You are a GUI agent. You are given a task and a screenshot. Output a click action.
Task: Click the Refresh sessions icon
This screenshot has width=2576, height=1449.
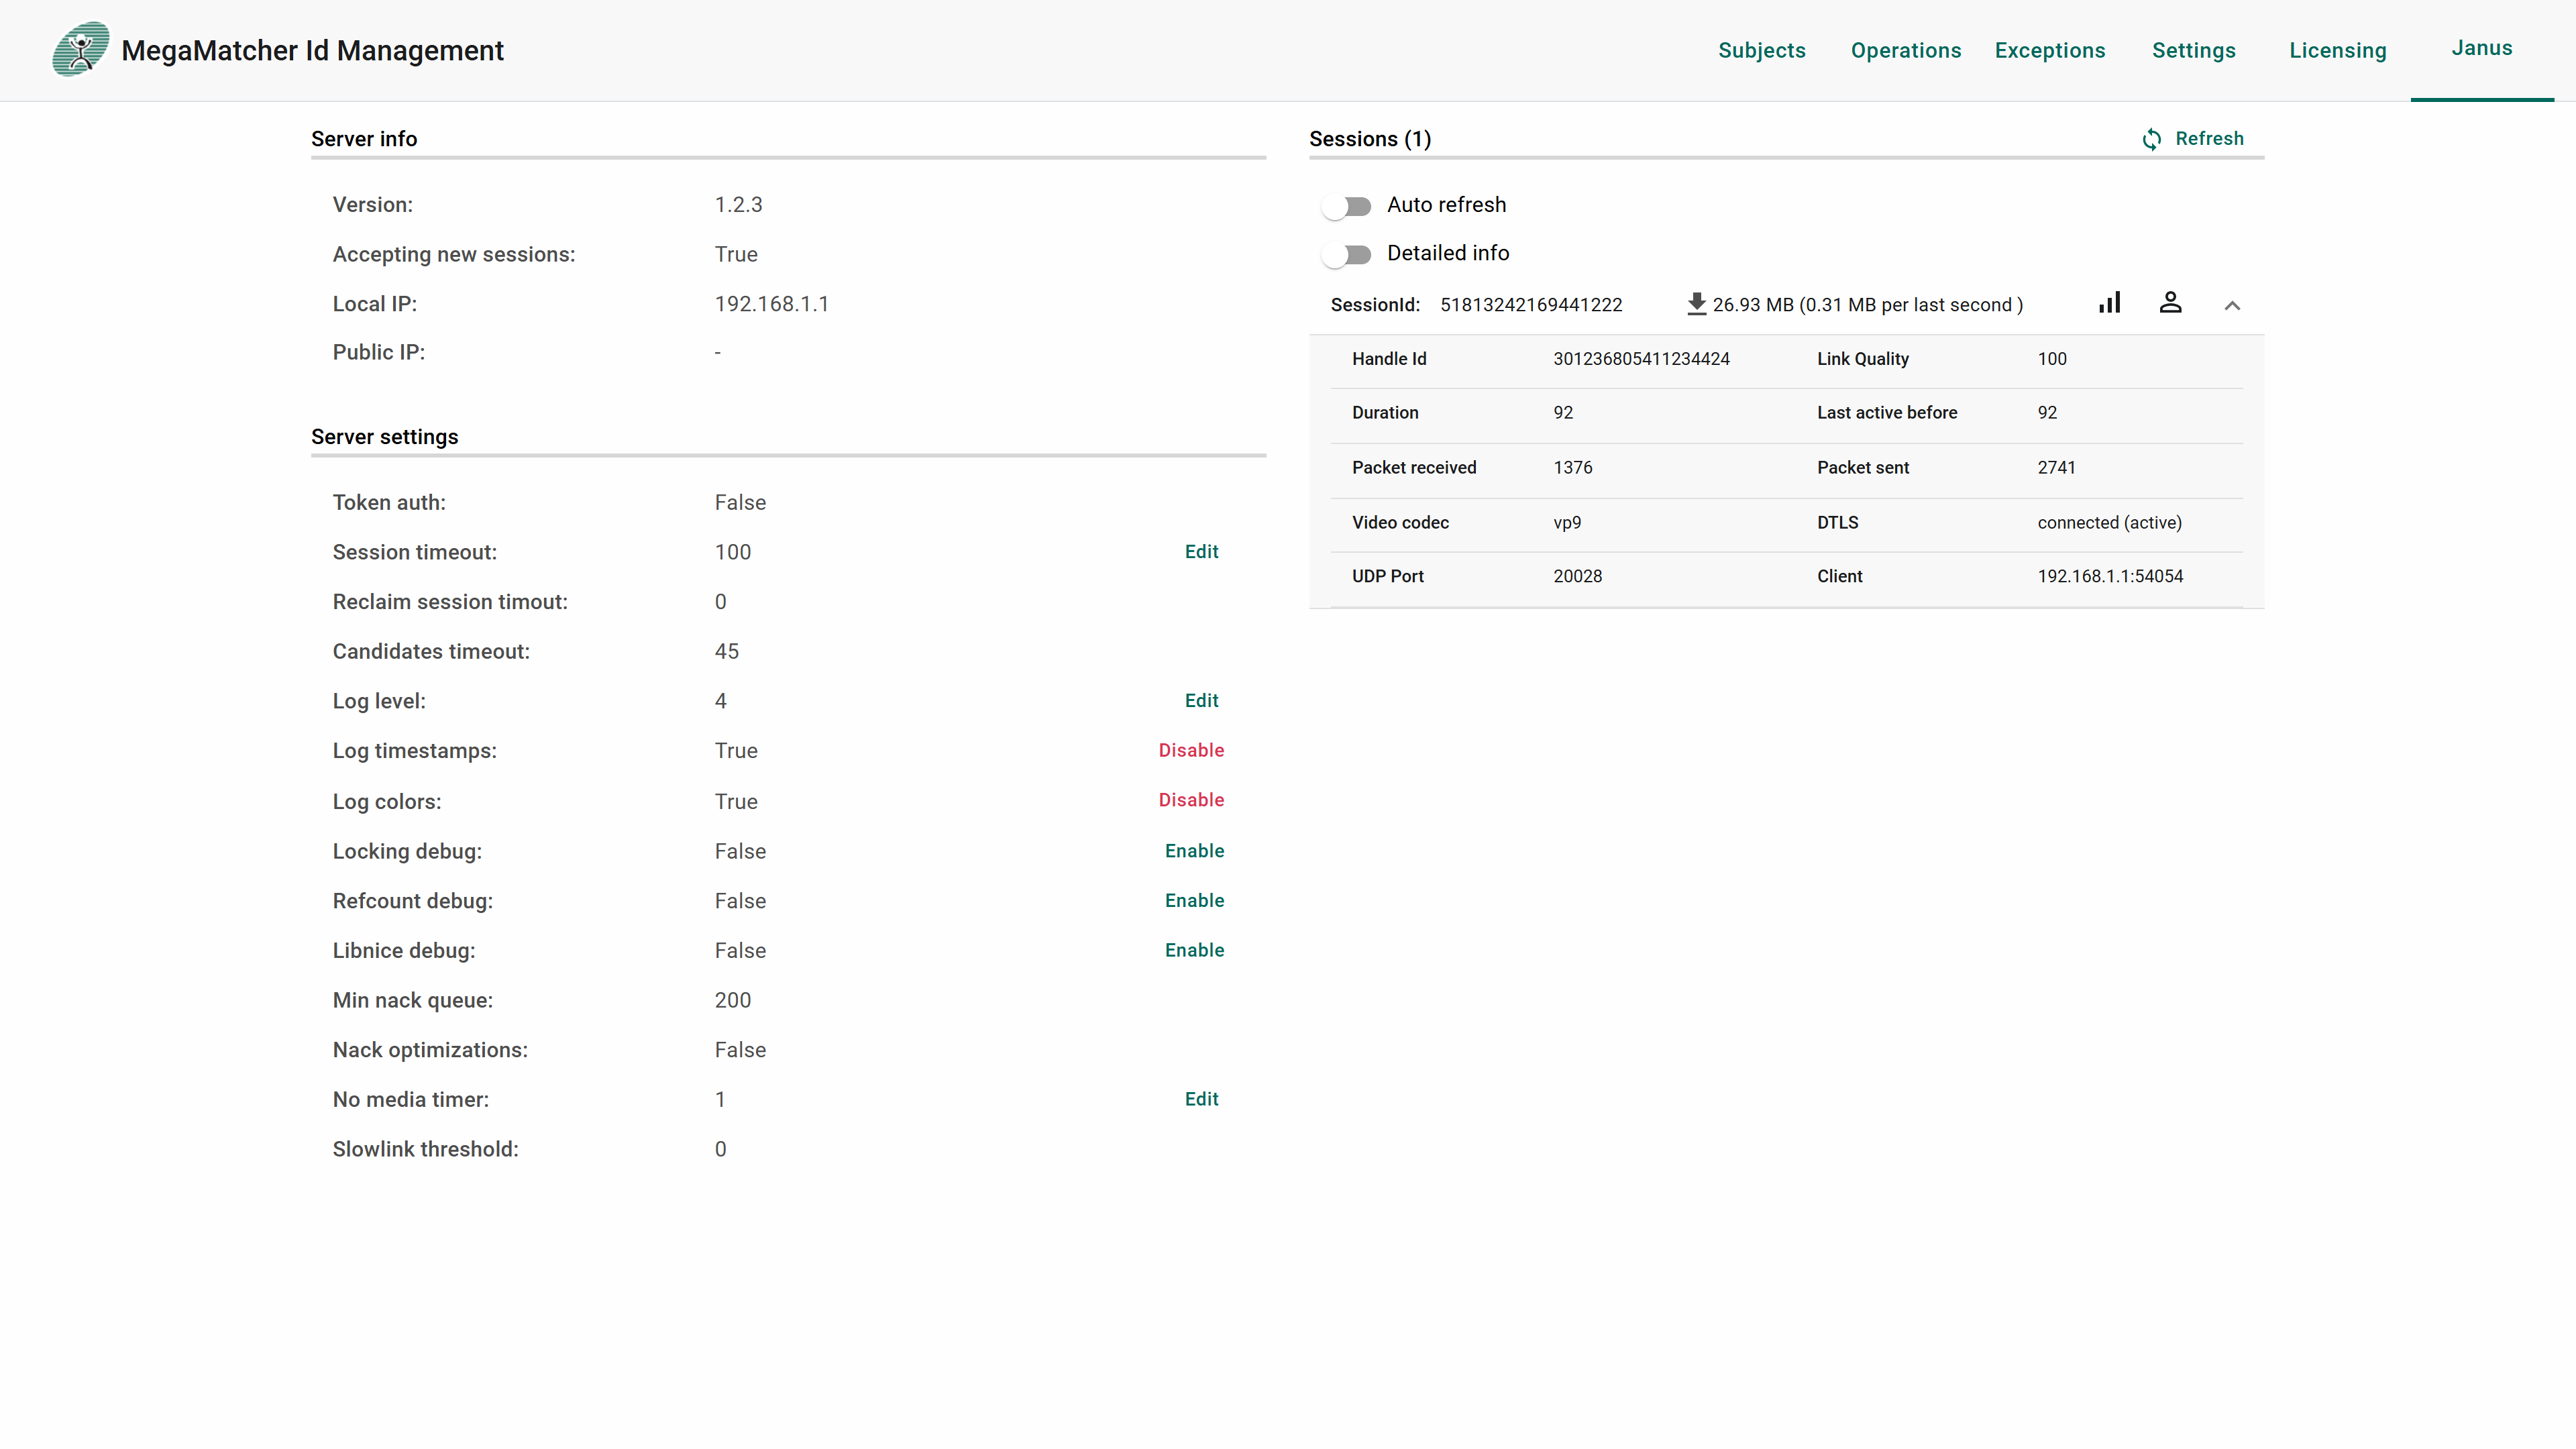click(x=2151, y=139)
